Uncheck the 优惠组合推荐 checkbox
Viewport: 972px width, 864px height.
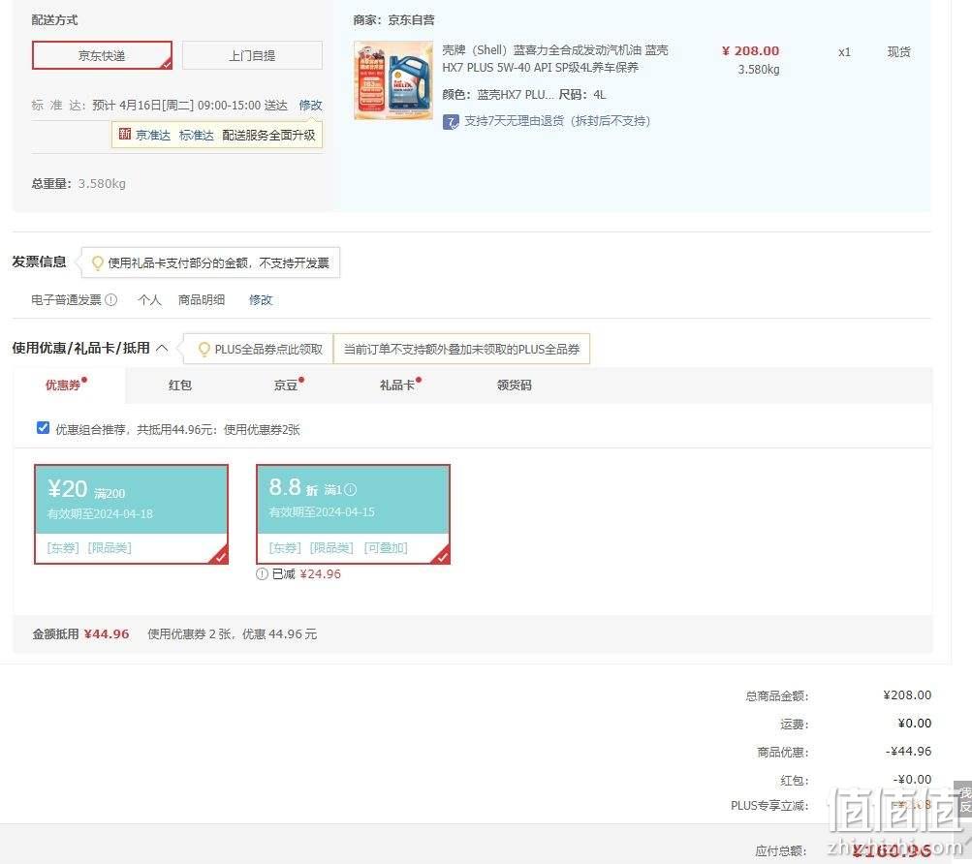point(43,428)
